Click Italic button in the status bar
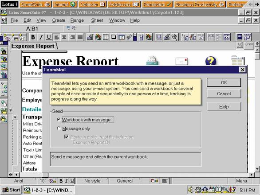 pos(66,181)
